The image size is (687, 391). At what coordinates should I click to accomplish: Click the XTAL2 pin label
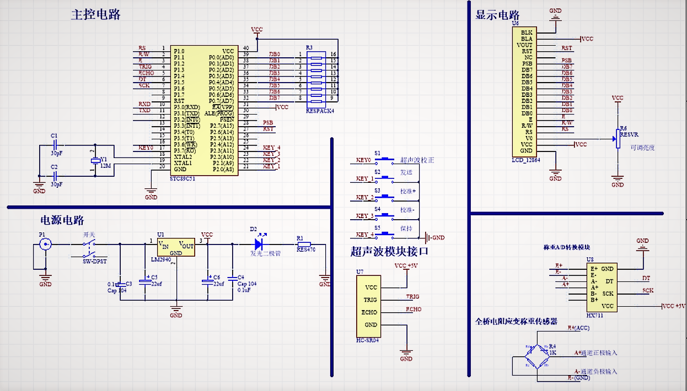[x=183, y=156]
